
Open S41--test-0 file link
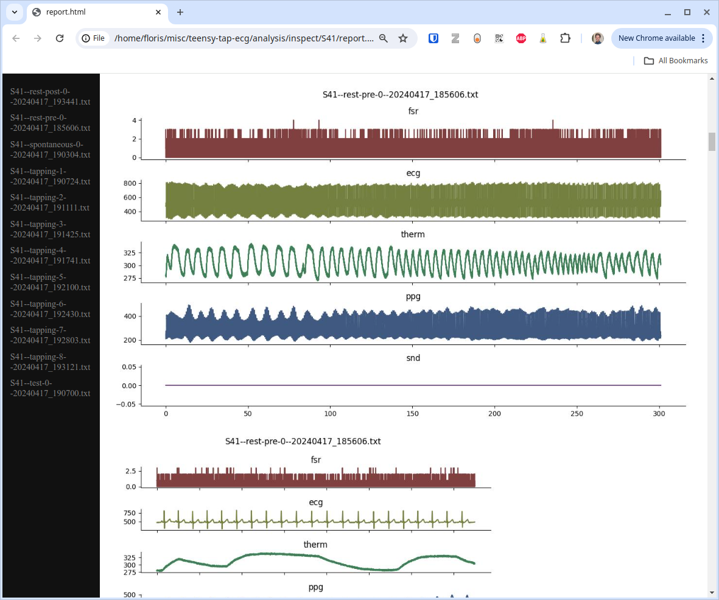50,388
